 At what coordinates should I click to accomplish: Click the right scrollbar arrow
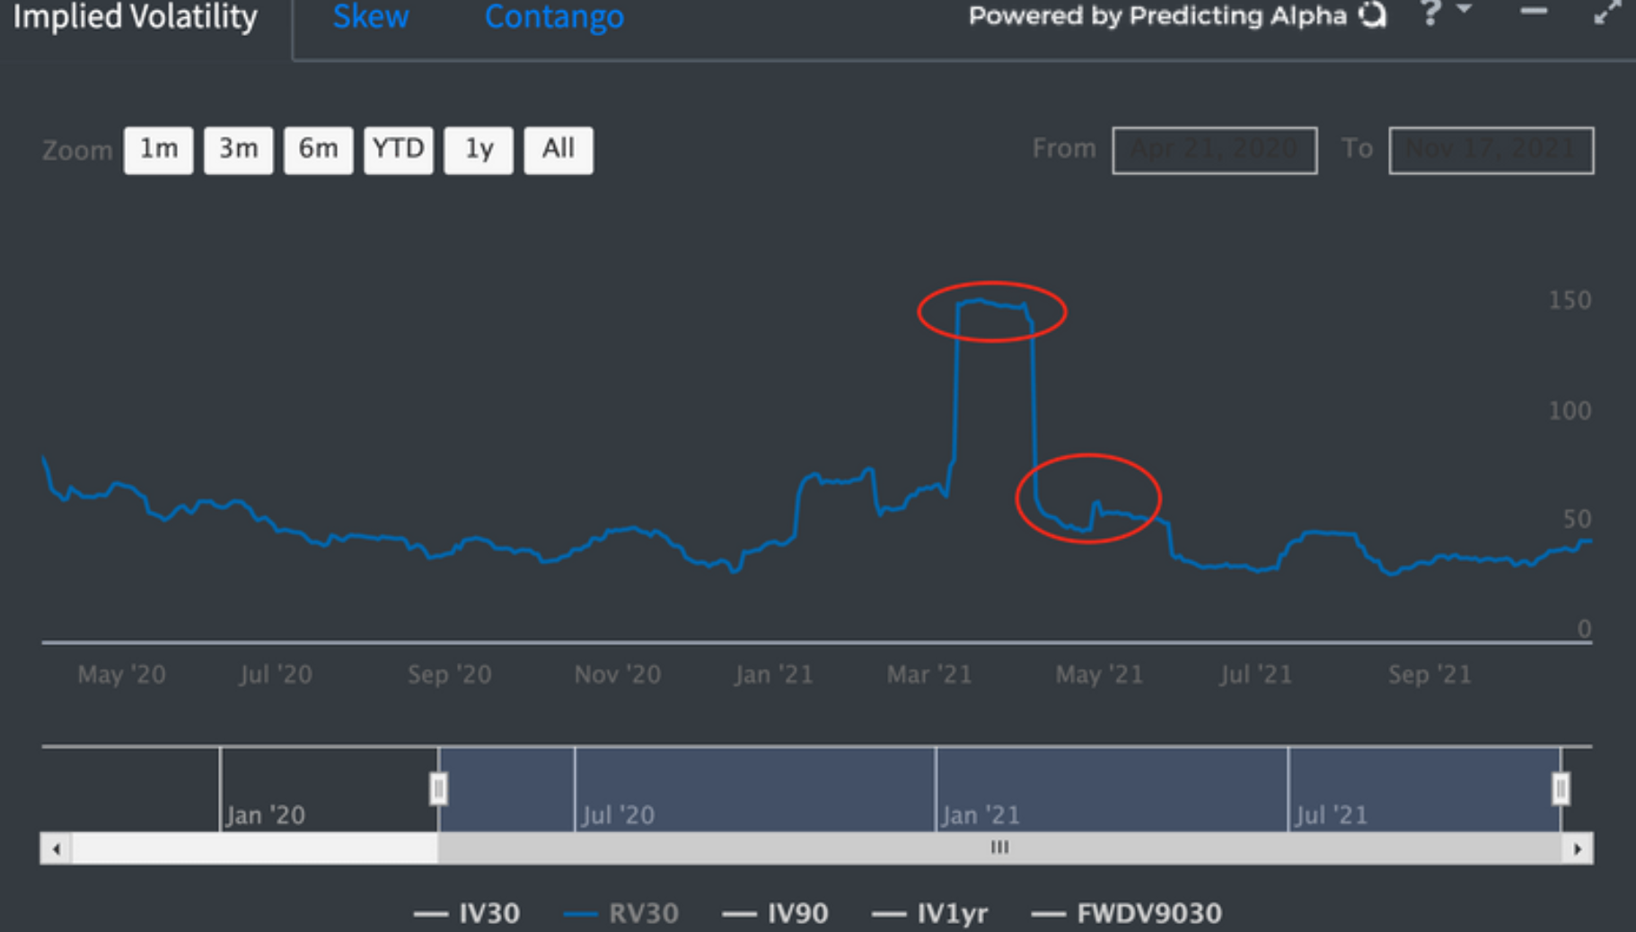tap(1578, 848)
